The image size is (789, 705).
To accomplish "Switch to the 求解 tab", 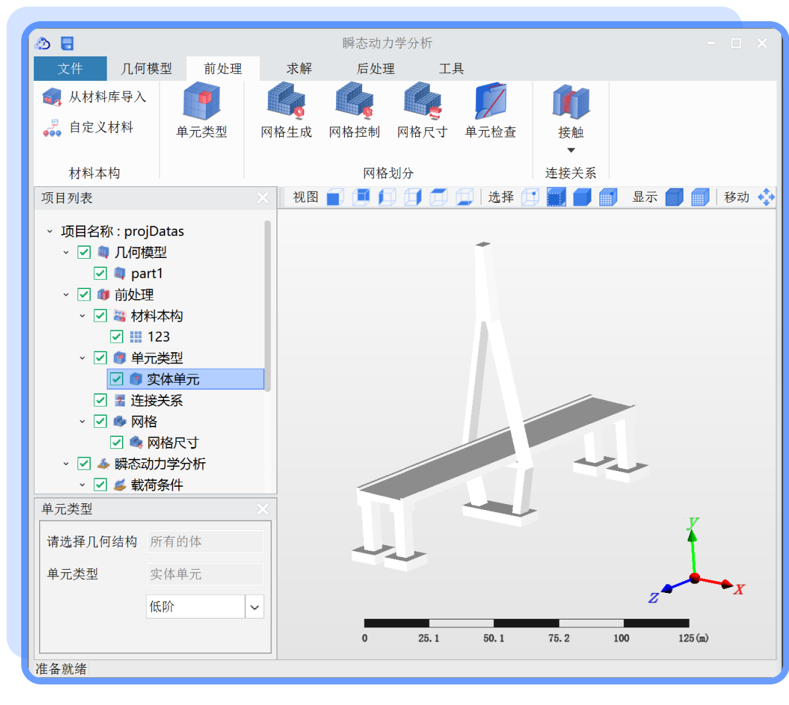I will point(300,68).
